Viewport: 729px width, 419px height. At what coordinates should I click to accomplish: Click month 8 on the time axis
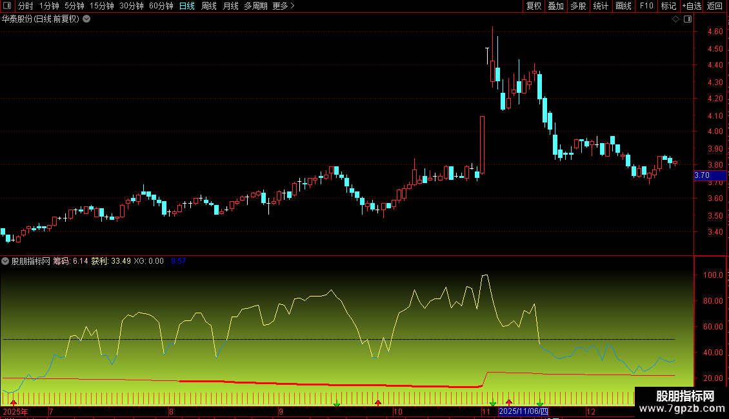171,411
